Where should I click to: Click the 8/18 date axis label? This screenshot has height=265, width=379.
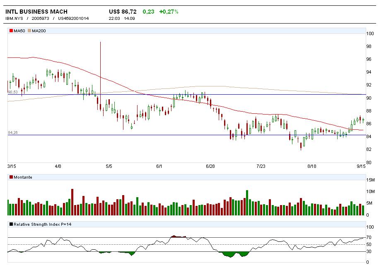(x=312, y=166)
